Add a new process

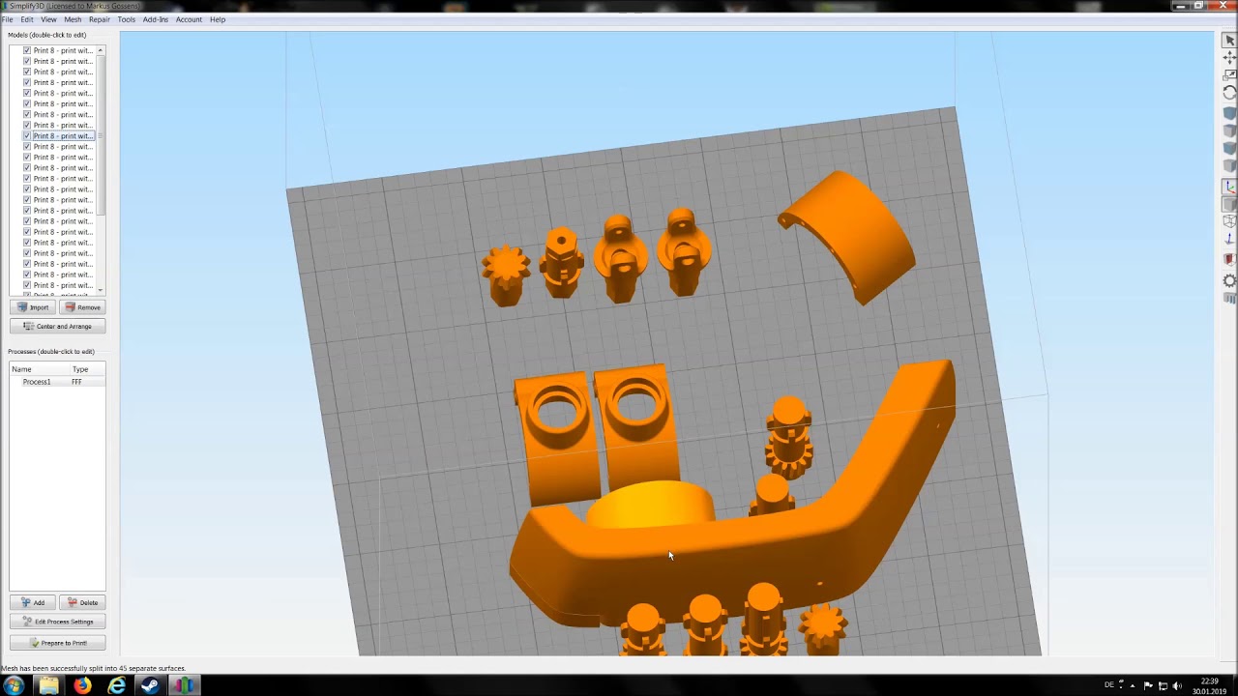click(33, 603)
